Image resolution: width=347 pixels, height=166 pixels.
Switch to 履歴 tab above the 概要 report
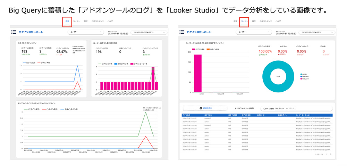pyautogui.click(x=85, y=21)
